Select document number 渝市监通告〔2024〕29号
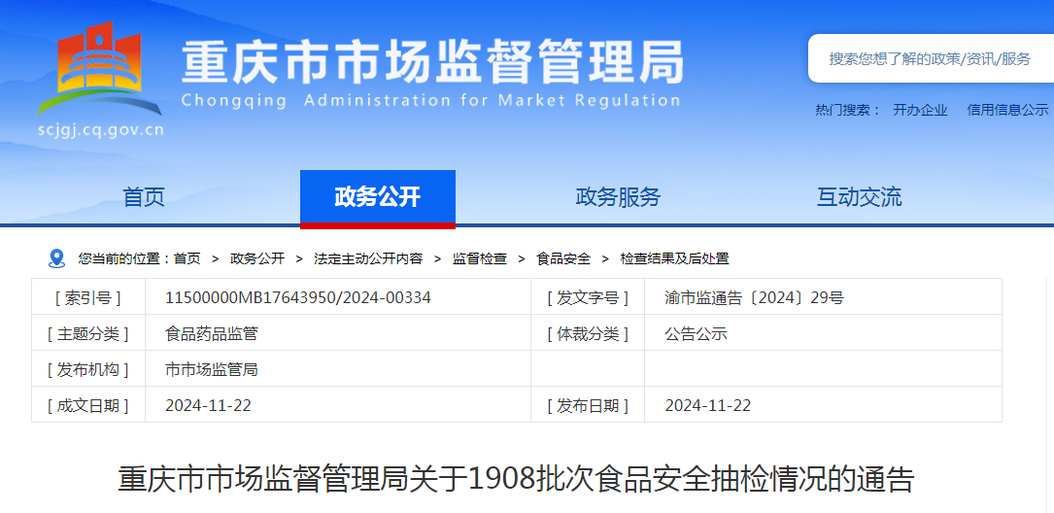1054x513 pixels. (754, 297)
